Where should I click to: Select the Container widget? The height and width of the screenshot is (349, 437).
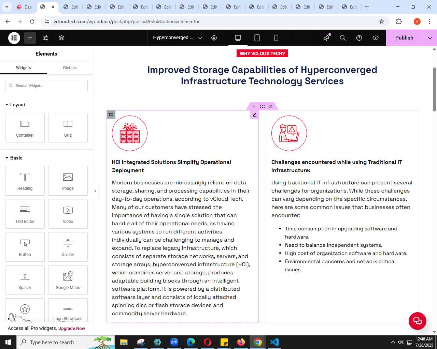(x=25, y=128)
